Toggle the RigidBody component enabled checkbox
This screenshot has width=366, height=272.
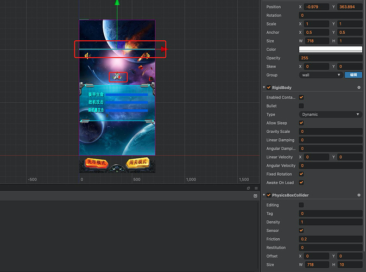coord(269,88)
